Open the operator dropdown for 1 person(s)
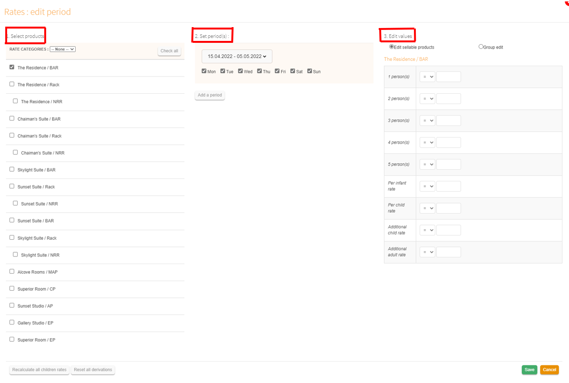This screenshot has height=383, width=569. pos(427,77)
